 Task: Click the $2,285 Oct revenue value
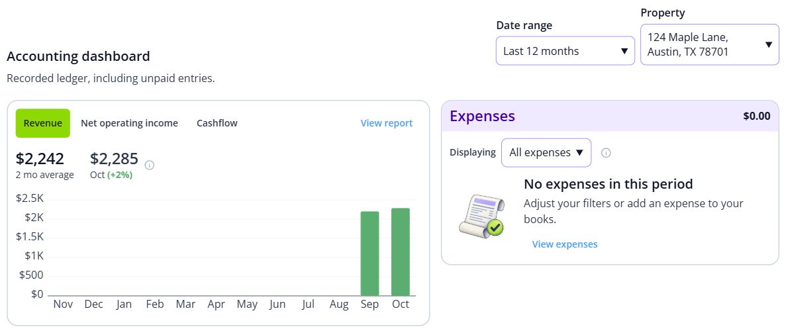[115, 158]
